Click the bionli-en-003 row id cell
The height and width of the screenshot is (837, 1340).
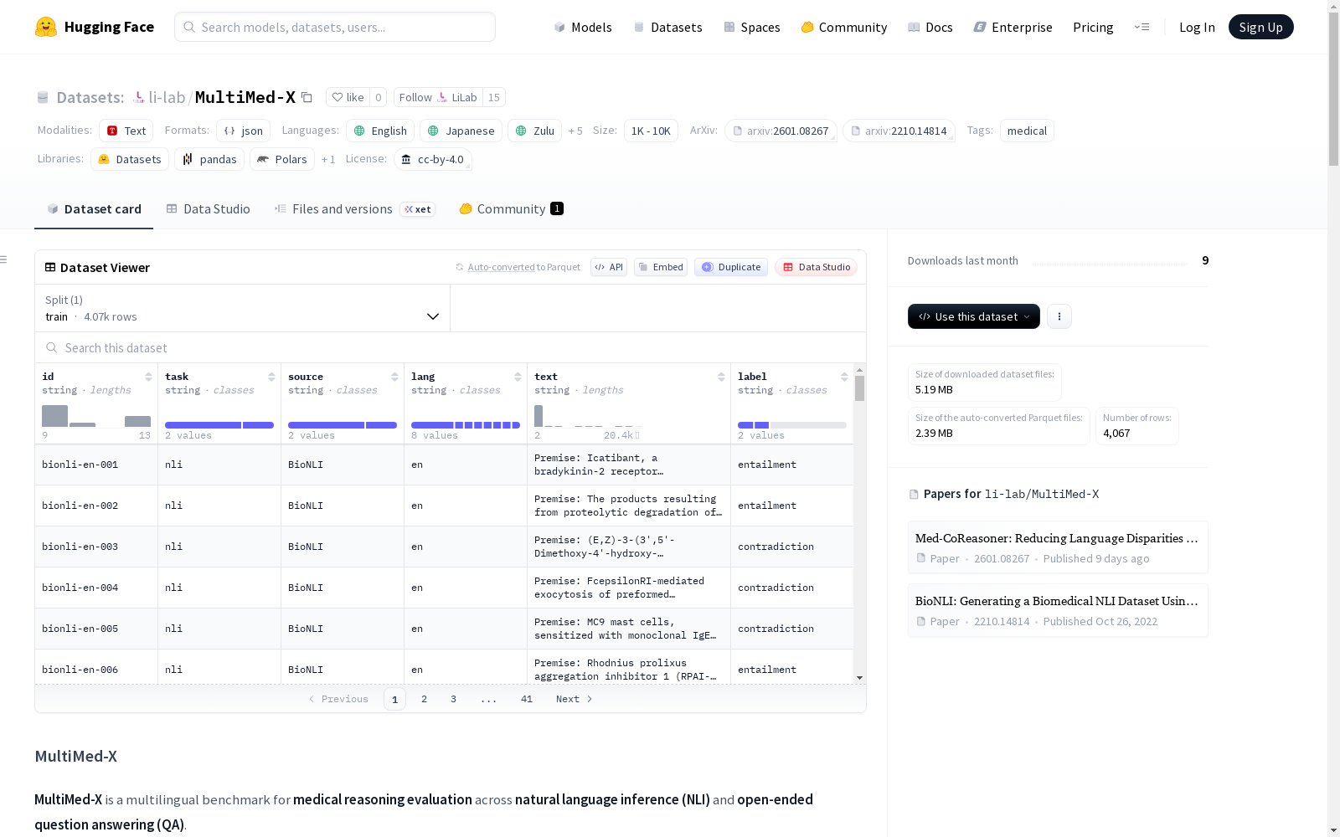(x=96, y=547)
